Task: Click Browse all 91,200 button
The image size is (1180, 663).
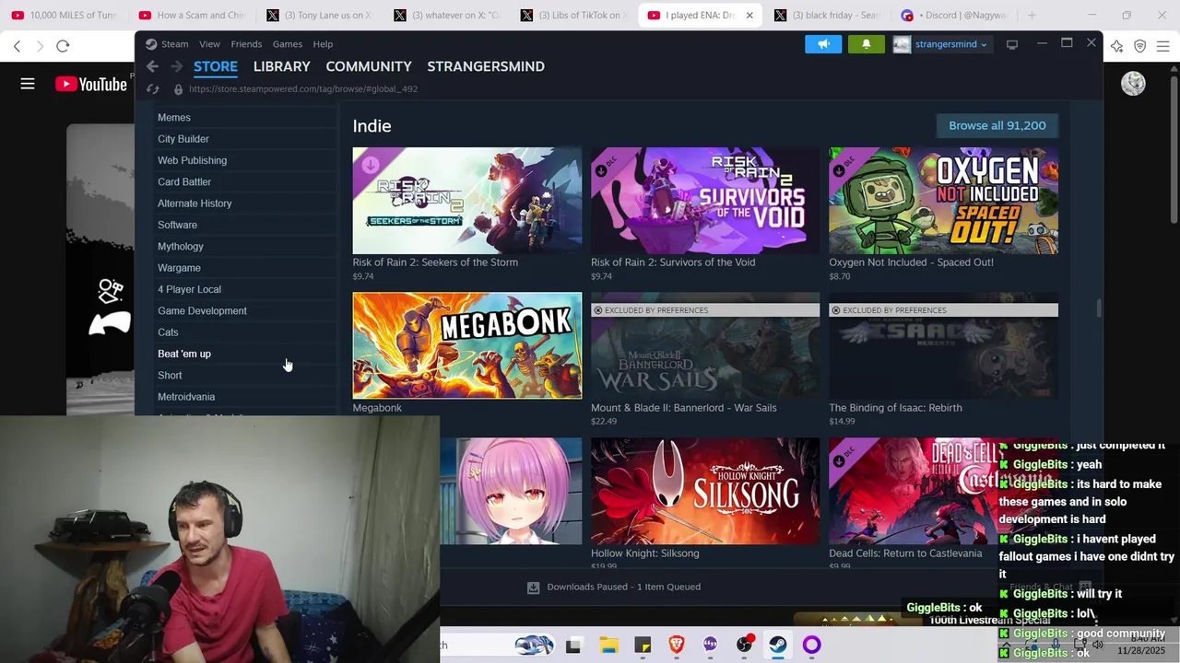Action: tap(997, 125)
